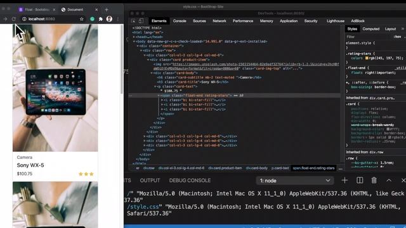Click the Camera subtitle on the product card
The width and height of the screenshot is (406, 228).
[25, 158]
